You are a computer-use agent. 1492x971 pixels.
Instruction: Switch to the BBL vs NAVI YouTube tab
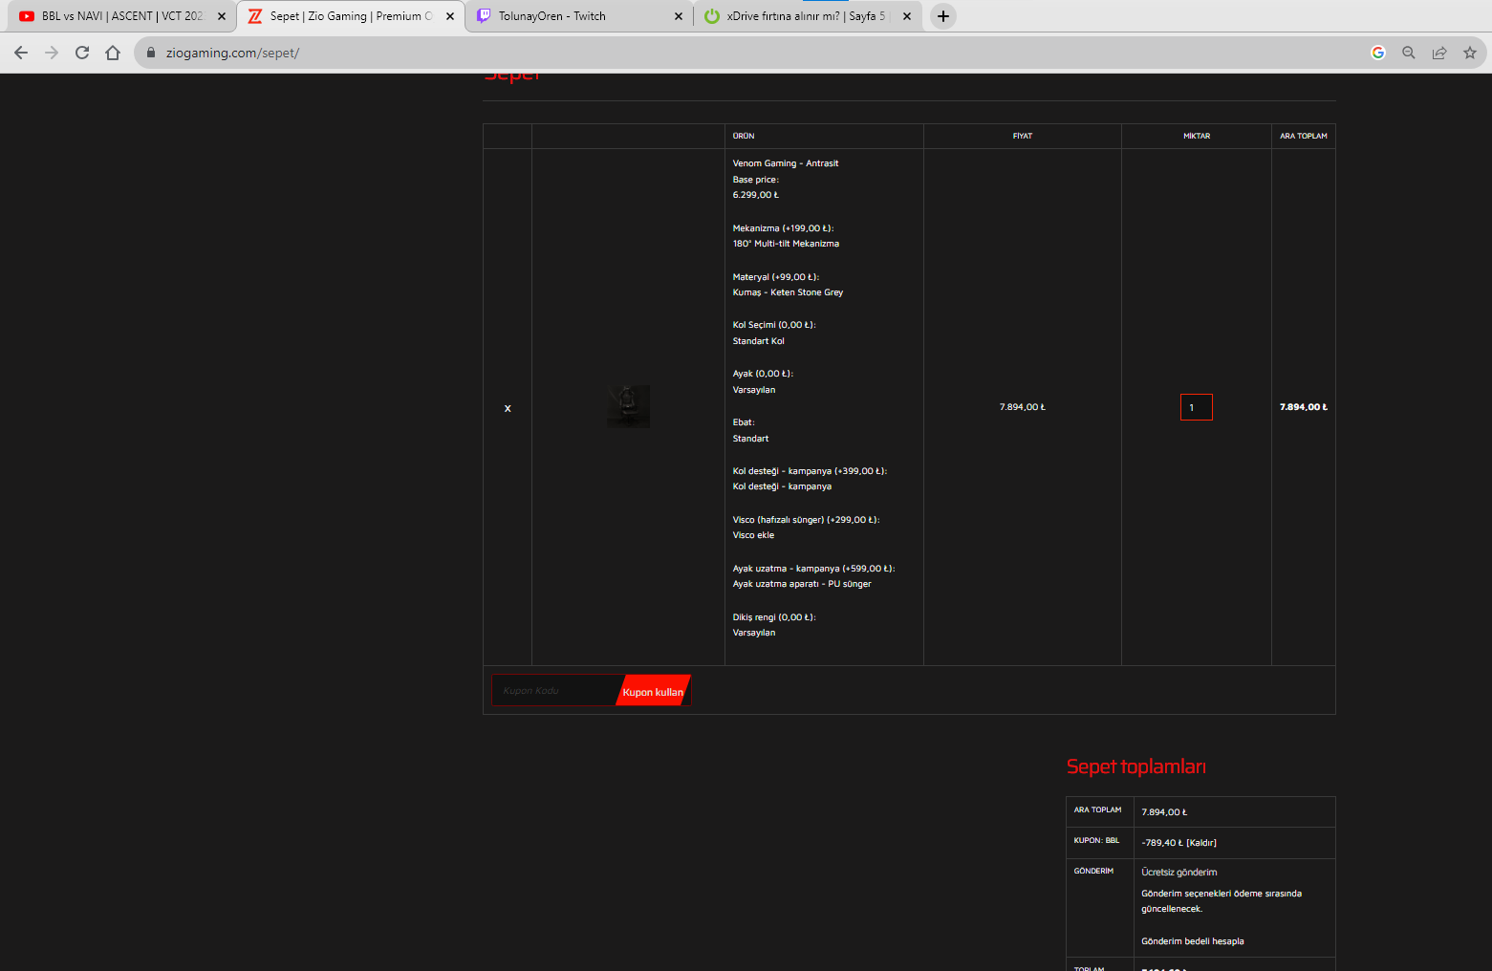122,16
